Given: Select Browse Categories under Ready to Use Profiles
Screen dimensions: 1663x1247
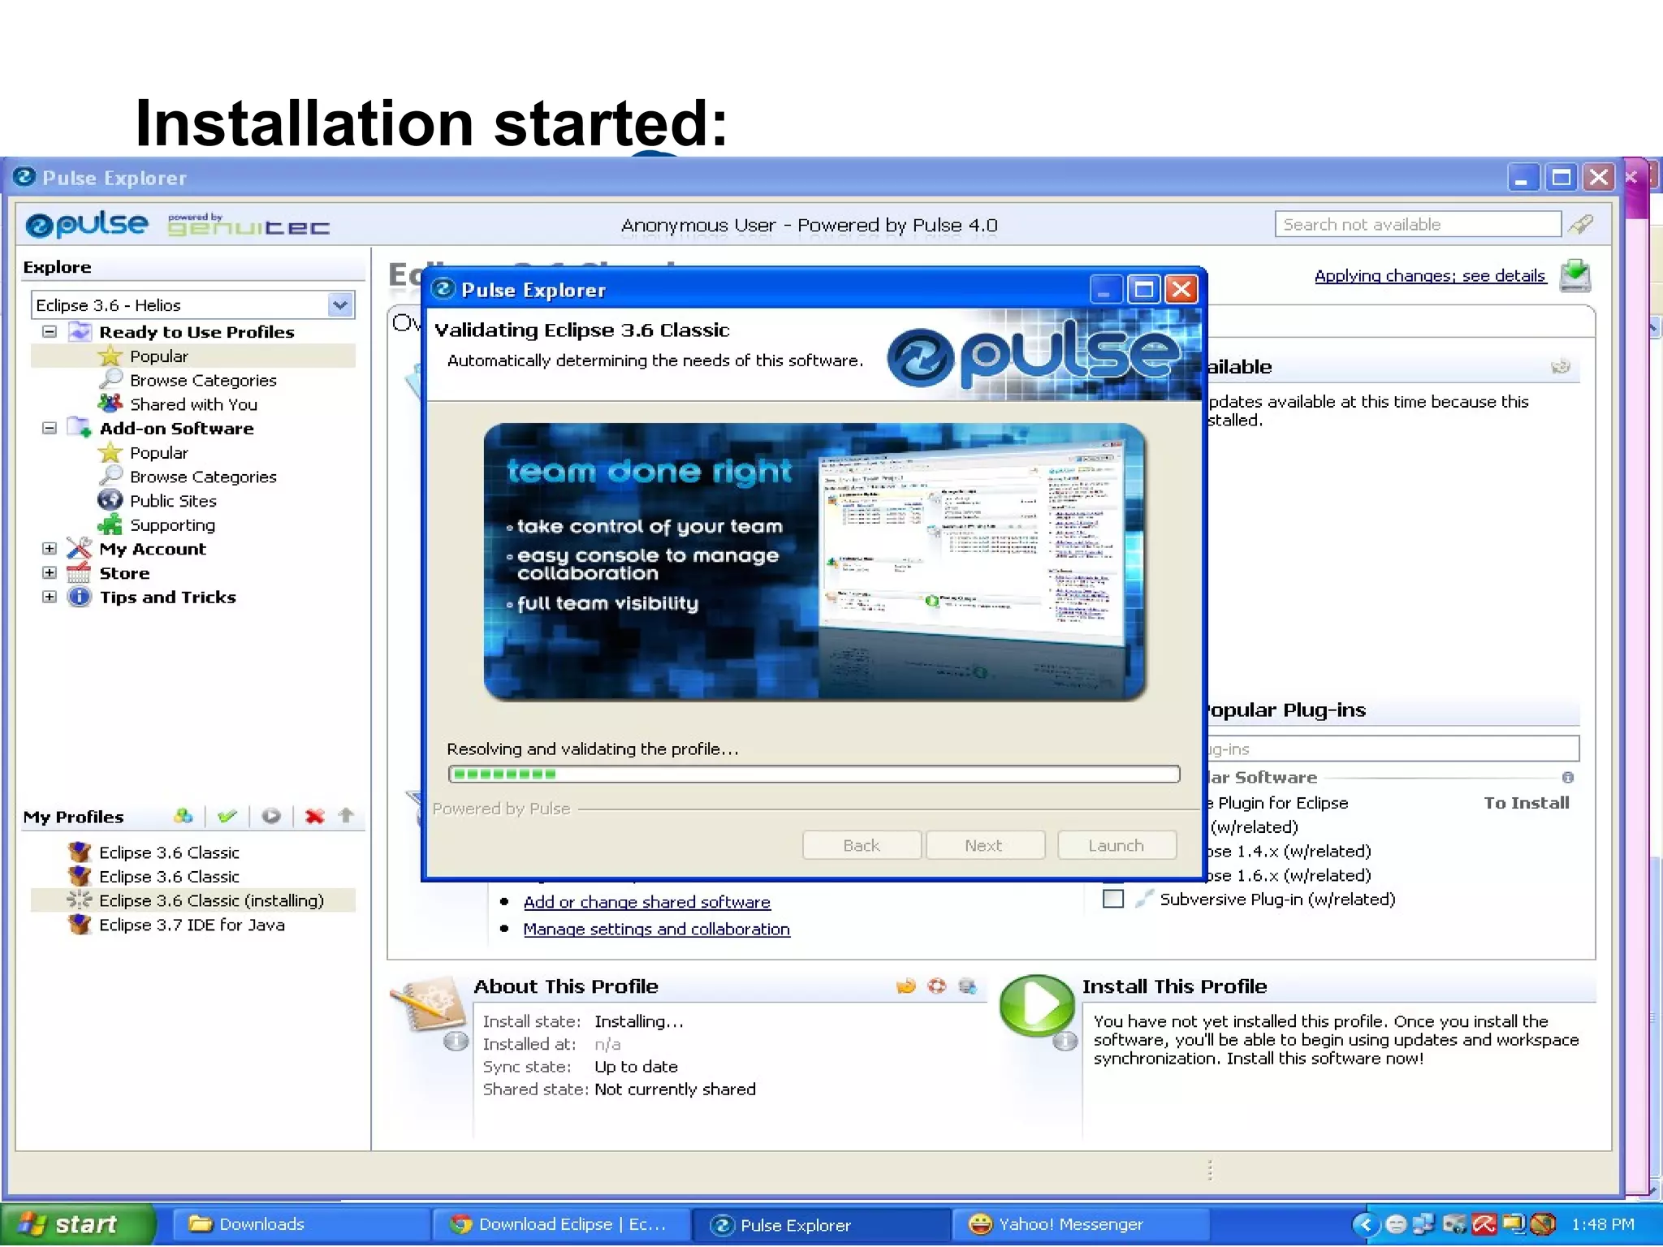Looking at the screenshot, I should [203, 380].
